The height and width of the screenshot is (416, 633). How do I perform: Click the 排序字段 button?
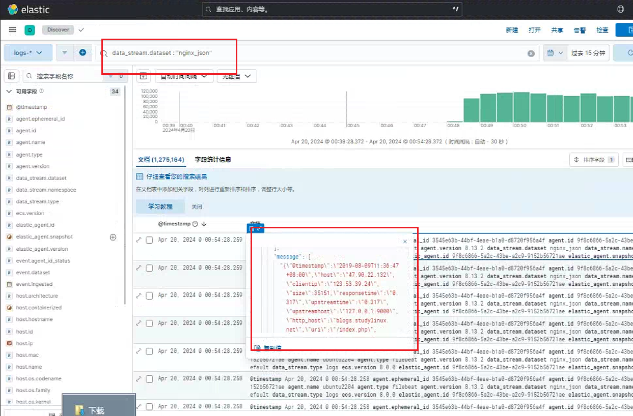[x=594, y=160]
